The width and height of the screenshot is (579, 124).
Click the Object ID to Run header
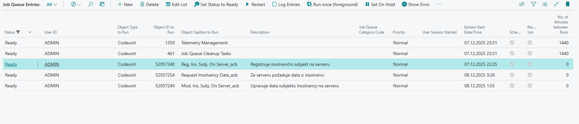click(164, 30)
